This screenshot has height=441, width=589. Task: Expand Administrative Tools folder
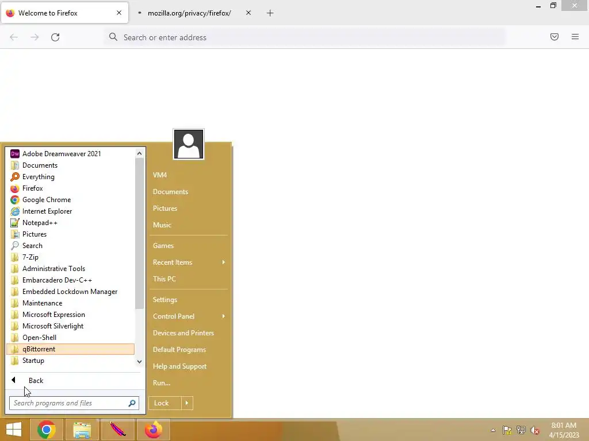(70, 269)
